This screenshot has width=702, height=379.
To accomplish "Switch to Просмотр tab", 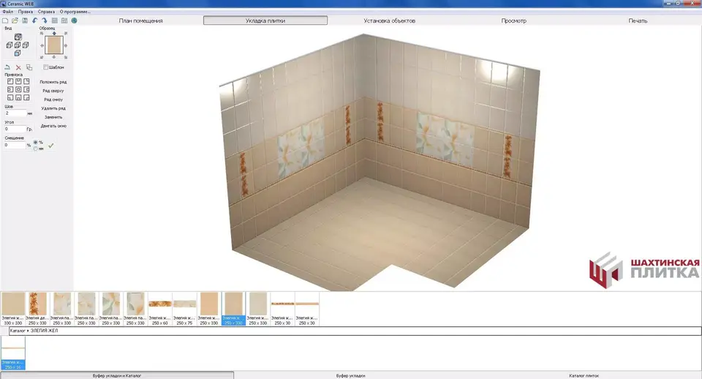I will pyautogui.click(x=513, y=20).
